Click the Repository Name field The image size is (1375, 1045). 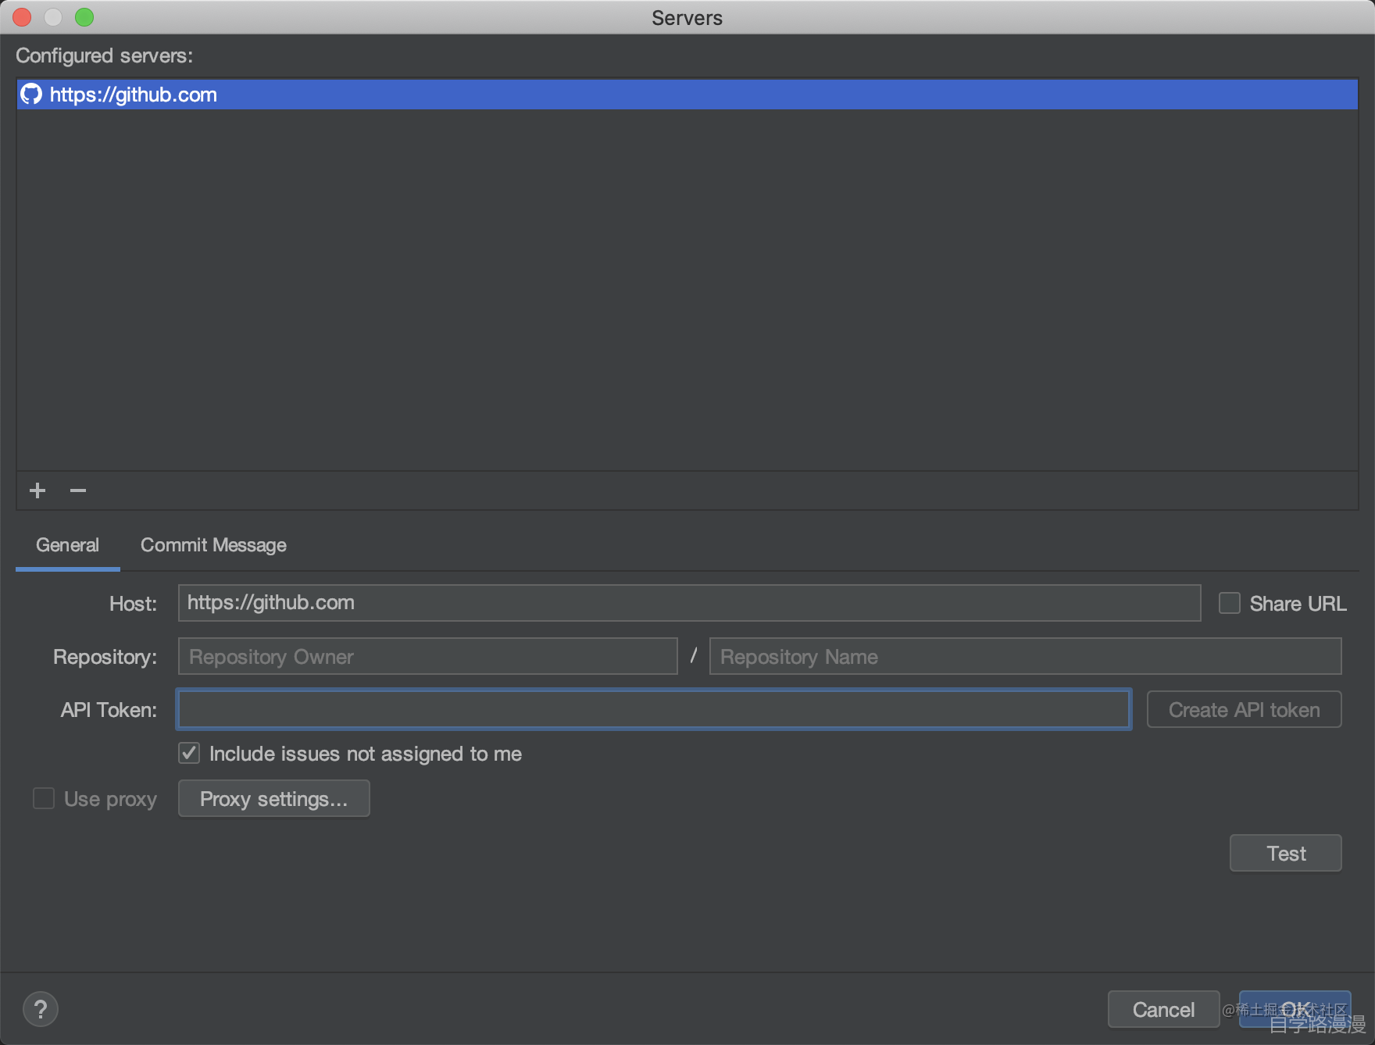point(1025,656)
